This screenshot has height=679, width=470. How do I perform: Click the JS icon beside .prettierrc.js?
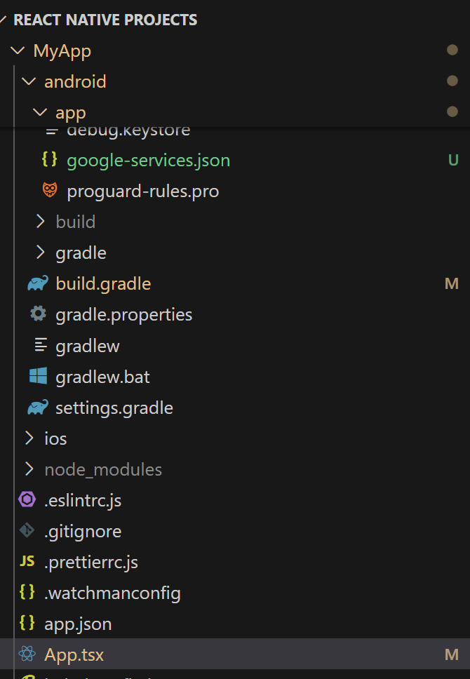pos(27,562)
